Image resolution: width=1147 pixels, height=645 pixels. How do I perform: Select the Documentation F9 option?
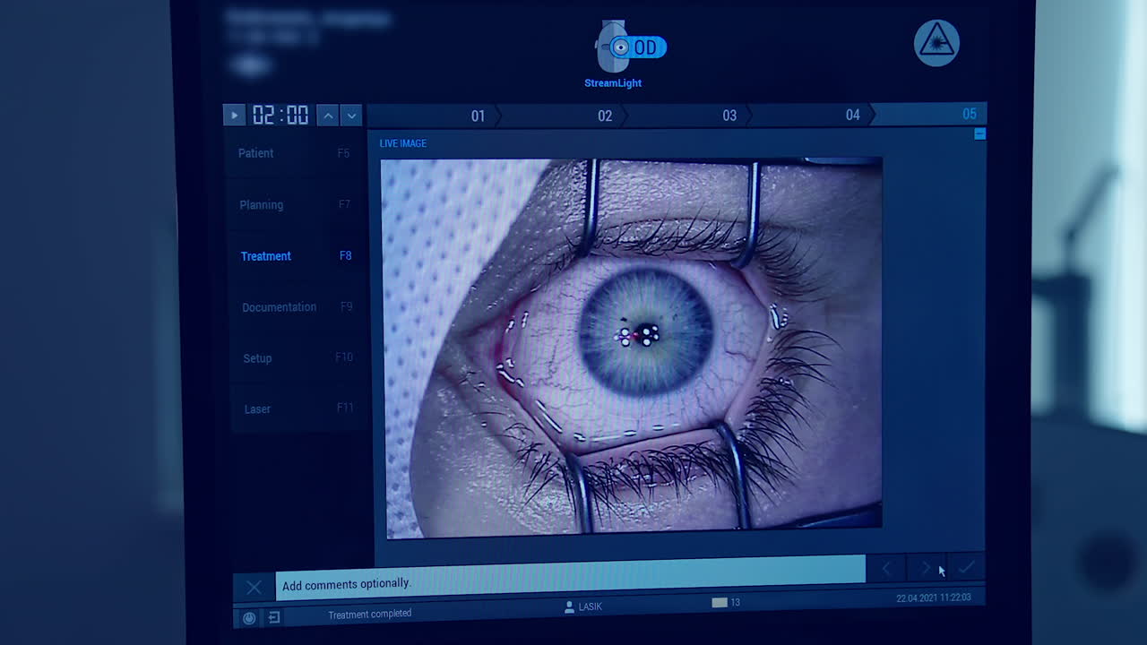279,306
